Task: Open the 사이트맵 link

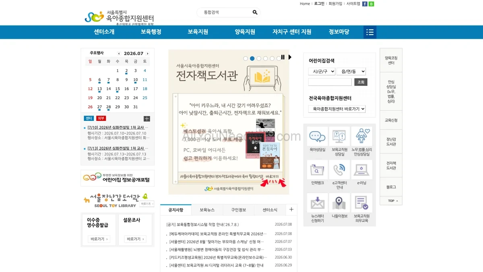Action: pyautogui.click(x=353, y=4)
